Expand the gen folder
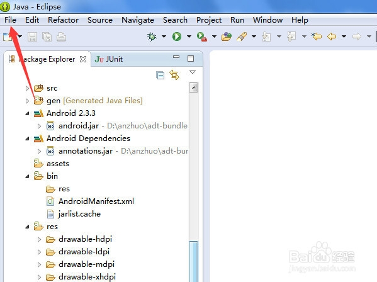Image resolution: width=377 pixels, height=282 pixels. [x=27, y=101]
